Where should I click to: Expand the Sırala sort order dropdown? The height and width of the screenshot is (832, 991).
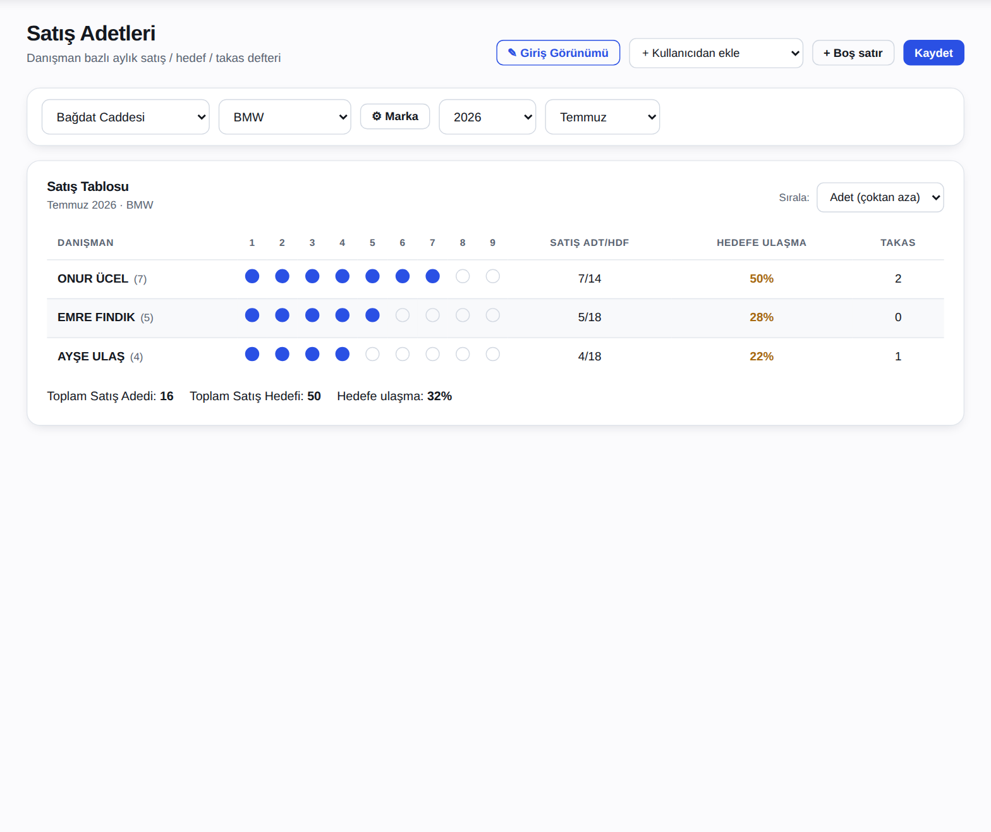pos(880,197)
